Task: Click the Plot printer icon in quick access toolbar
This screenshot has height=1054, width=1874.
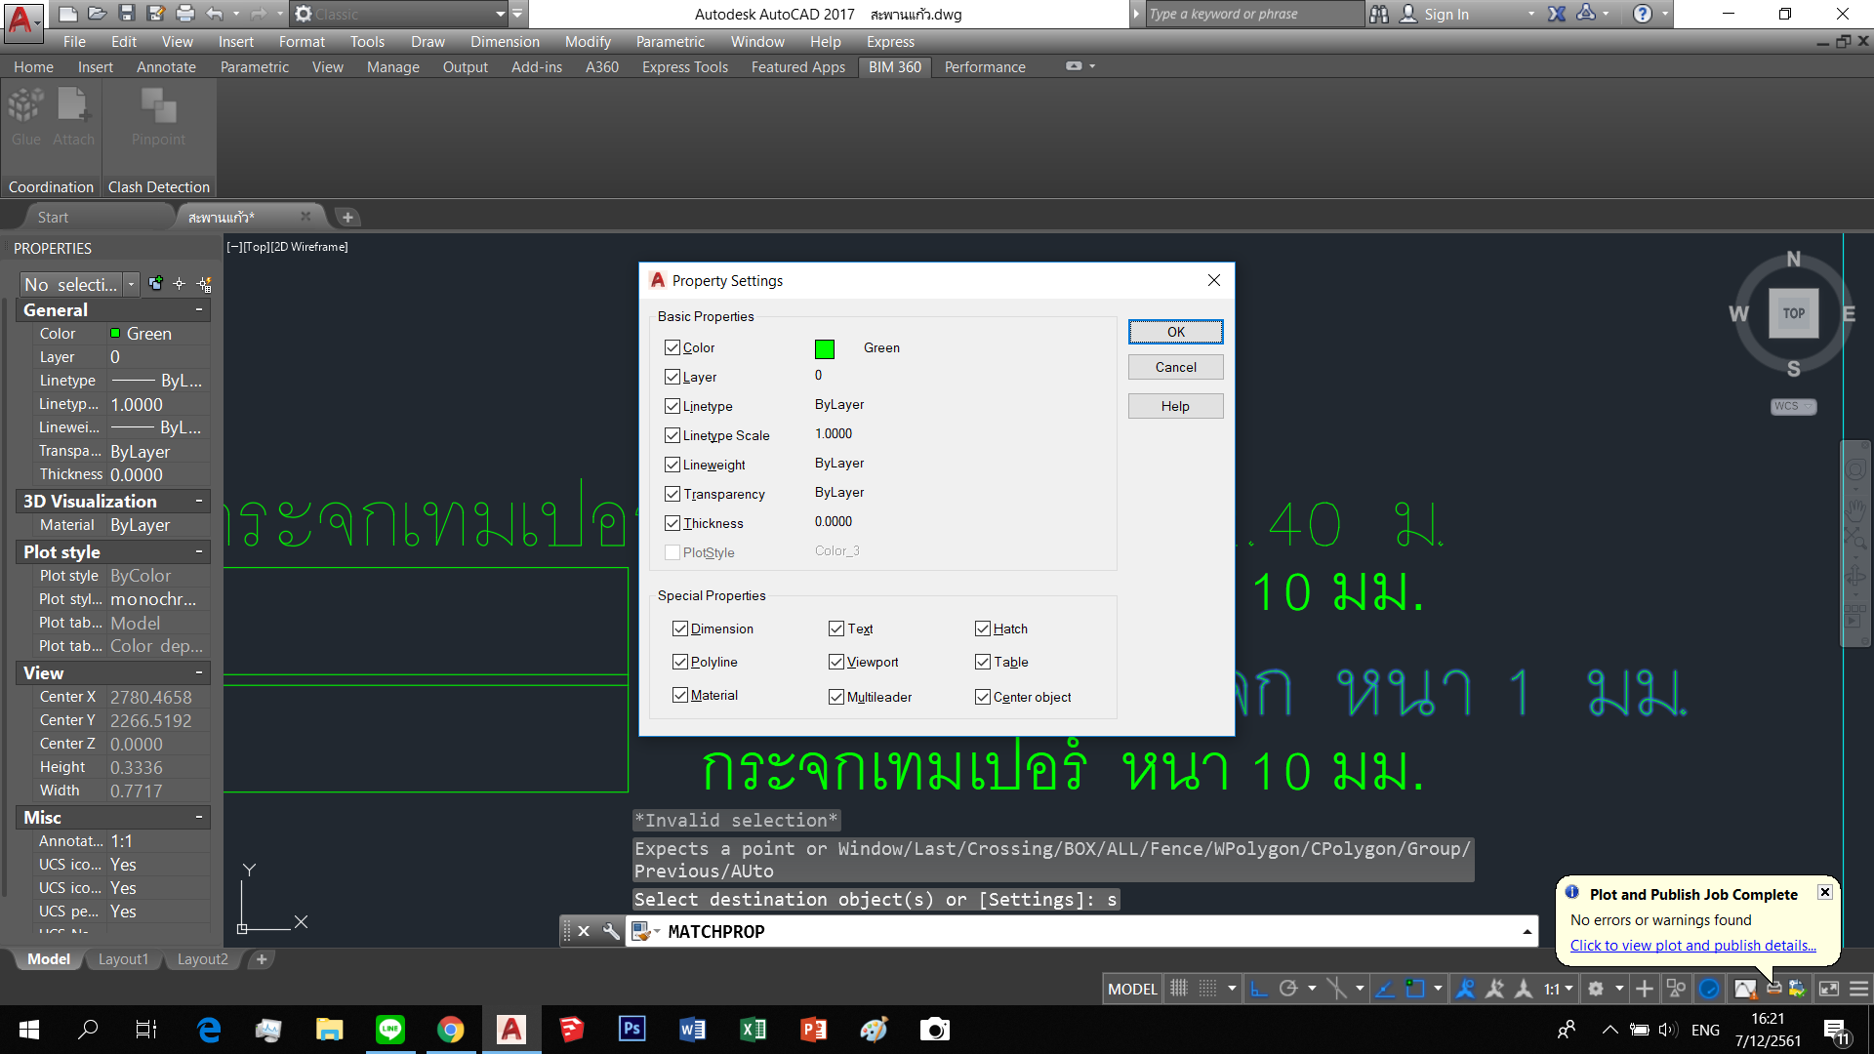Action: (184, 14)
